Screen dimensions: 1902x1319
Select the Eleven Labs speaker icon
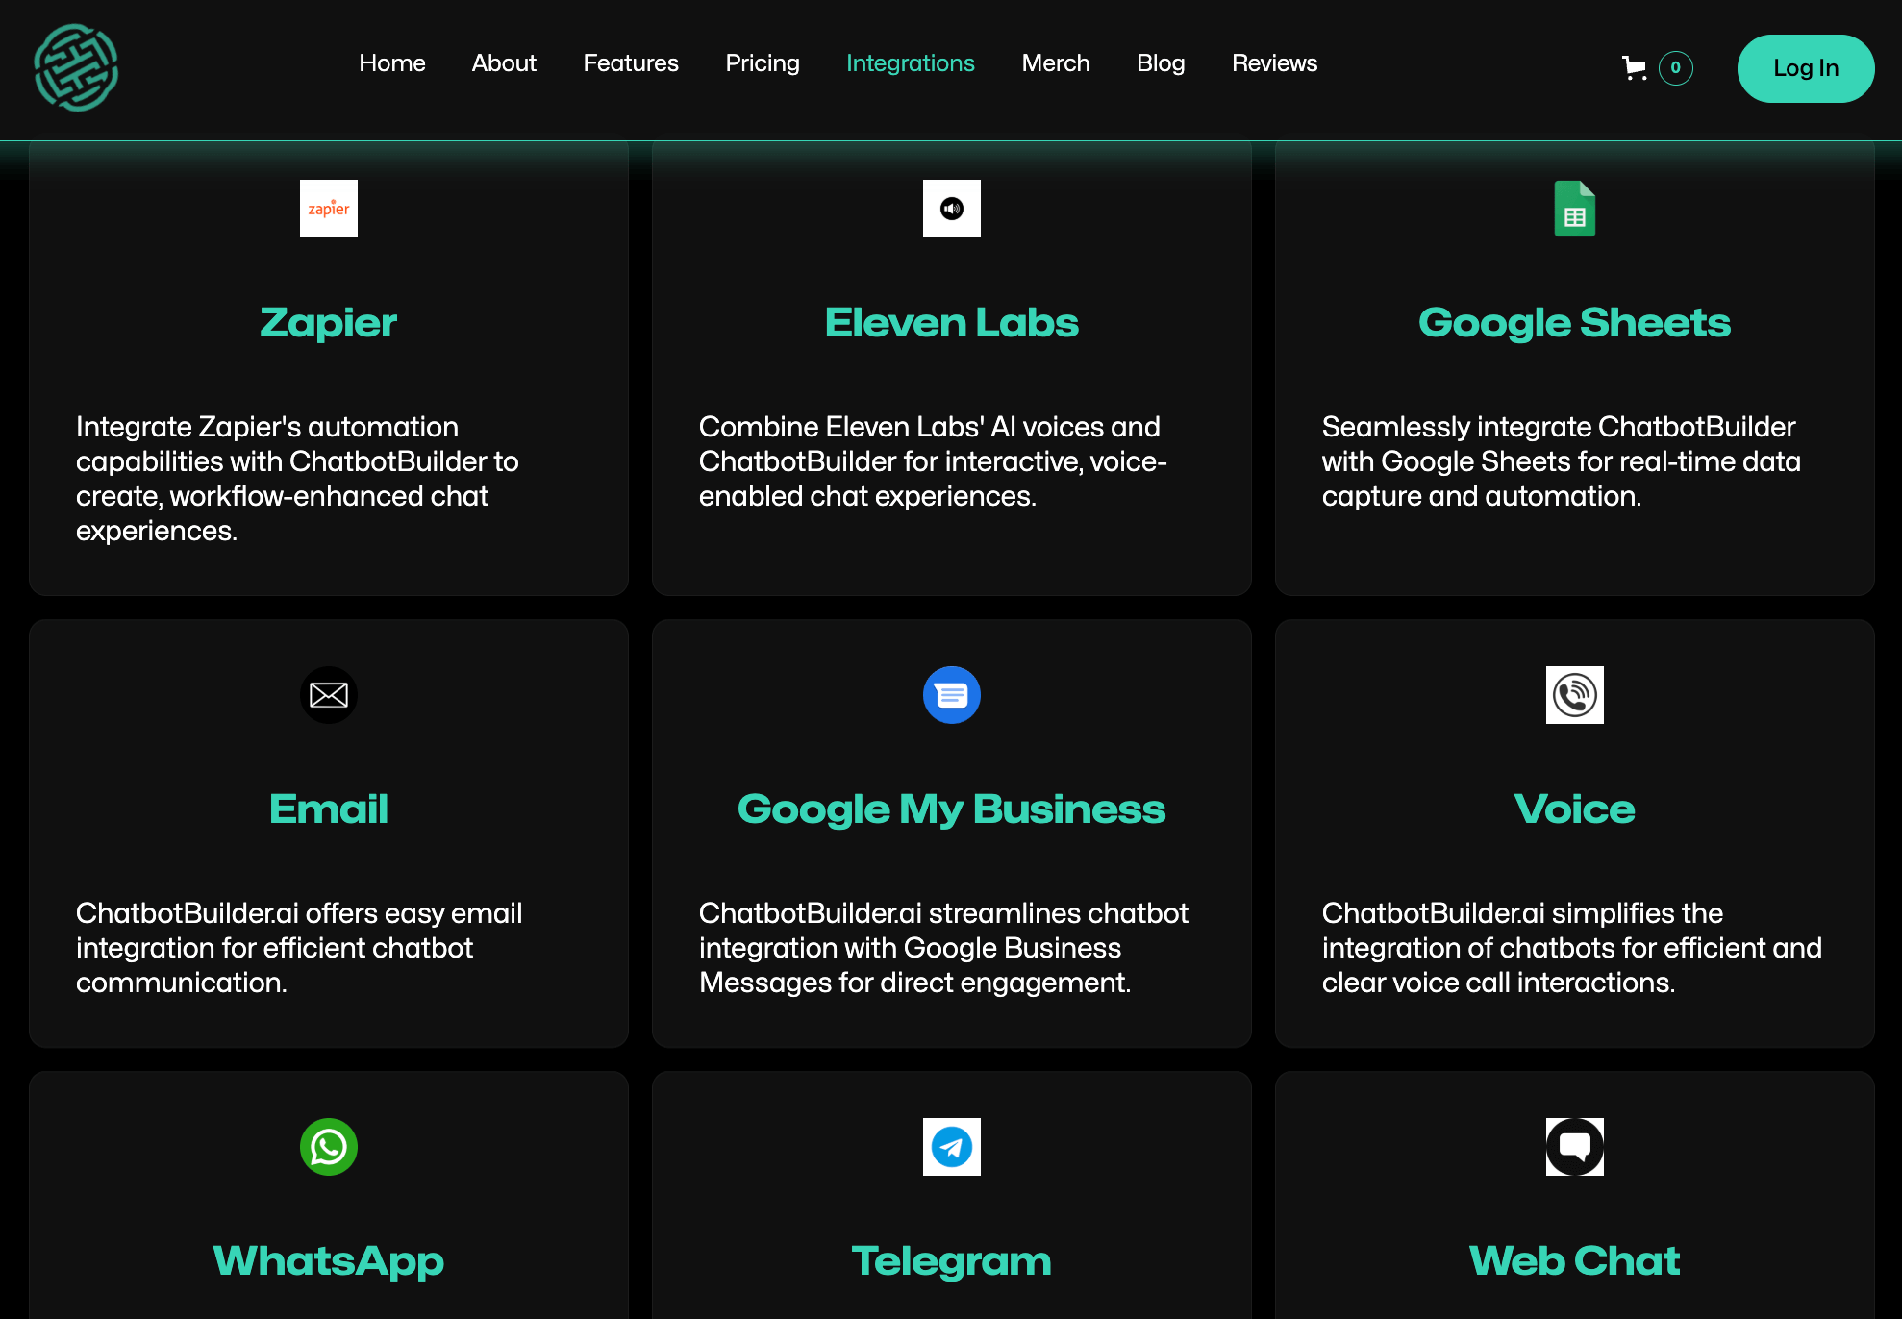pyautogui.click(x=951, y=209)
